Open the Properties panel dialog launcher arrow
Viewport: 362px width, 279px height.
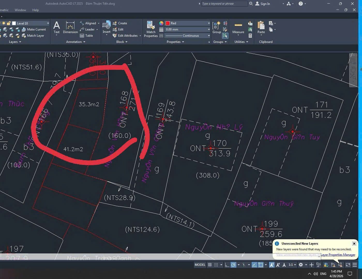coord(209,42)
